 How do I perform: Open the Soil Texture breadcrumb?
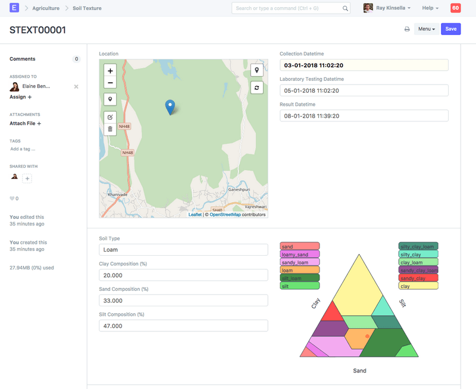click(x=87, y=8)
